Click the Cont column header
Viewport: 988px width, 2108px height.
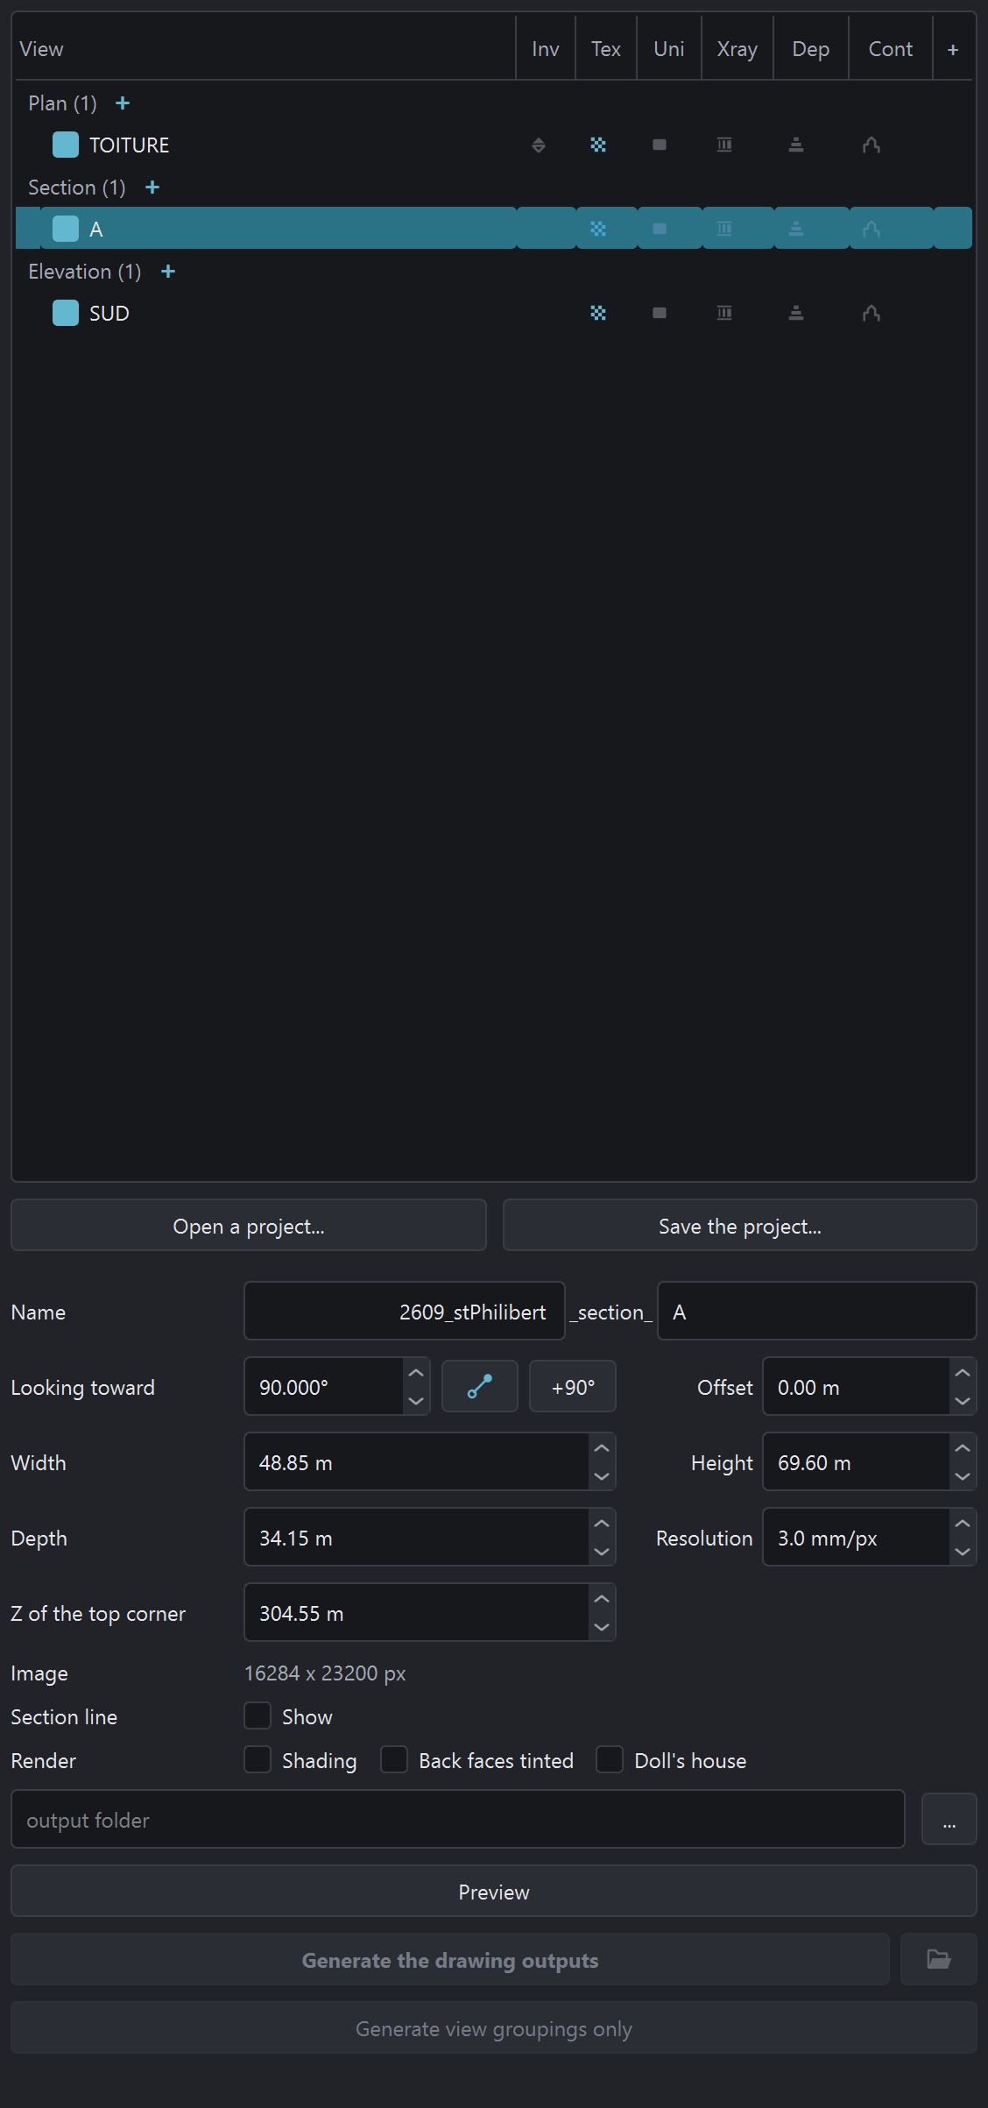(891, 49)
